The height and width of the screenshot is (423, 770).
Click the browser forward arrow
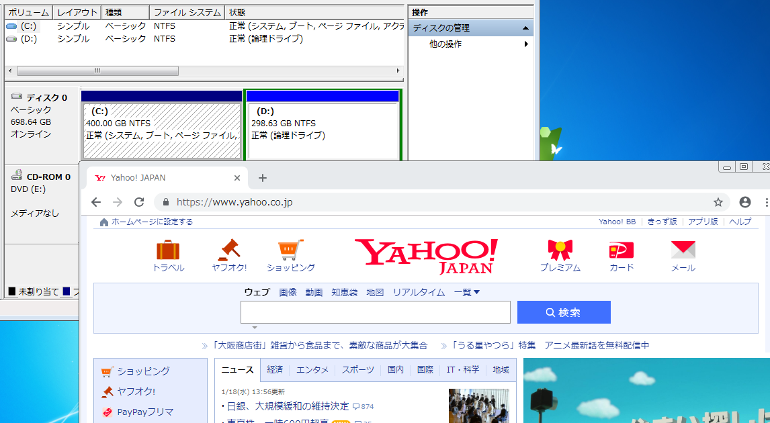[x=118, y=202]
